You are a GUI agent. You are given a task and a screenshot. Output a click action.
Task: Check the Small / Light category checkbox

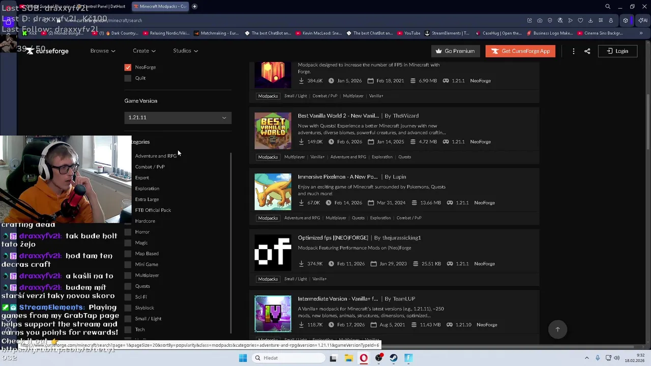tap(128, 319)
